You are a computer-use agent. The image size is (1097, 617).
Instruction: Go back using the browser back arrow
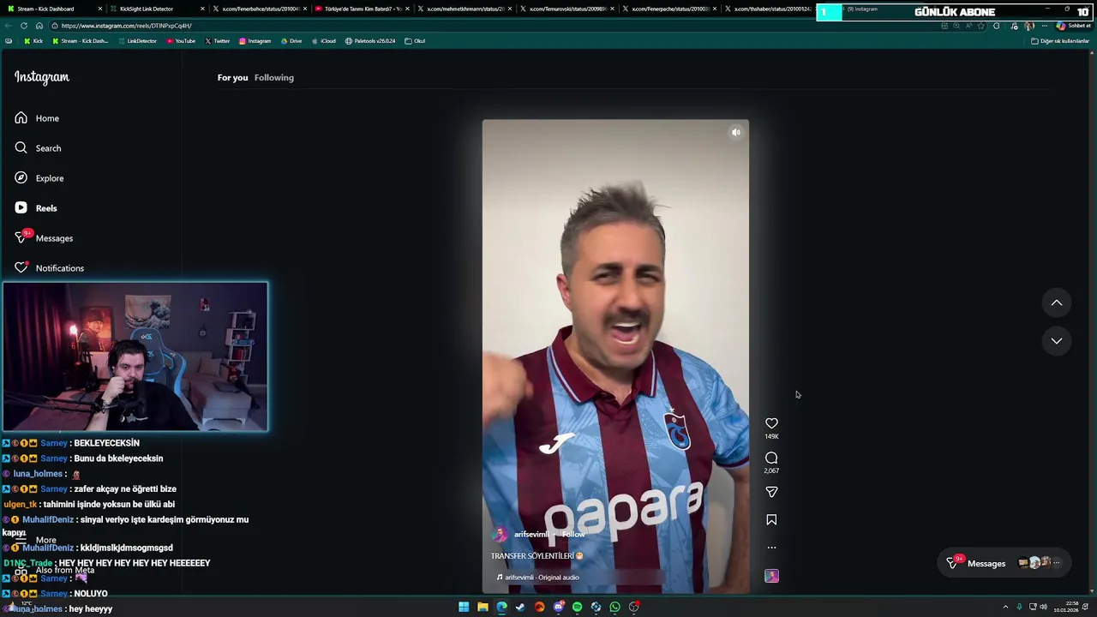click(9, 26)
